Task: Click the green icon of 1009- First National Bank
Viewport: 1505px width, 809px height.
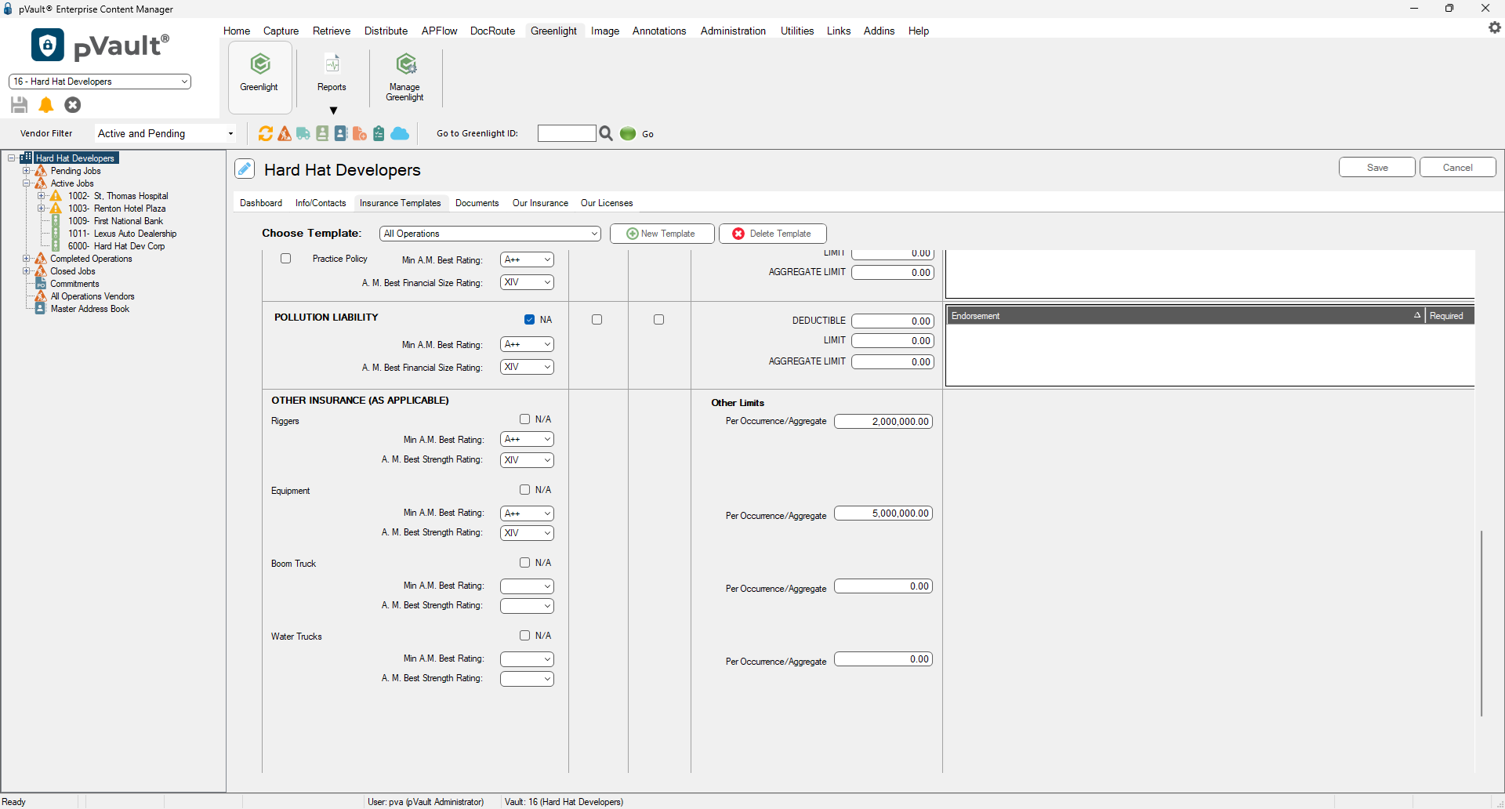Action: tap(56, 221)
